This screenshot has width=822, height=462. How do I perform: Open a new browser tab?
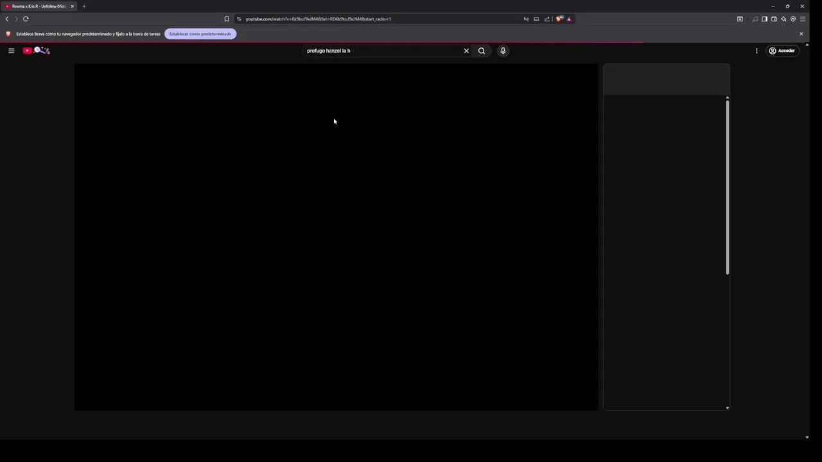[x=83, y=6]
